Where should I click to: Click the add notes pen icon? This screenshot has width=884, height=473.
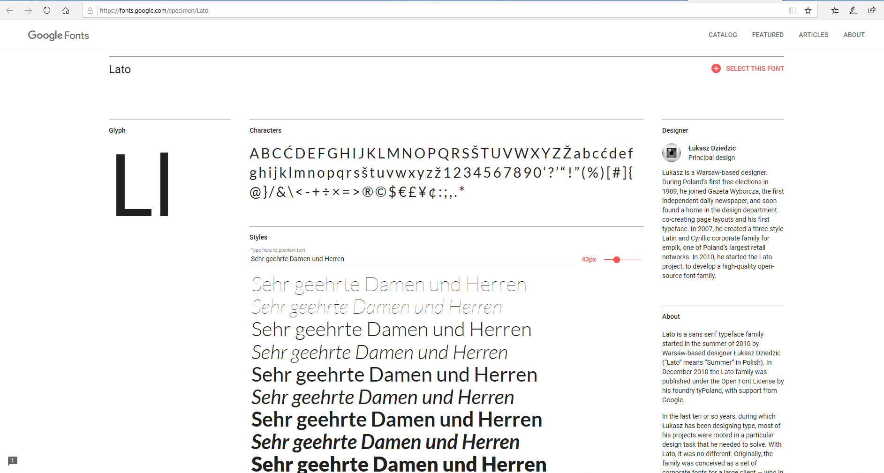click(x=854, y=10)
